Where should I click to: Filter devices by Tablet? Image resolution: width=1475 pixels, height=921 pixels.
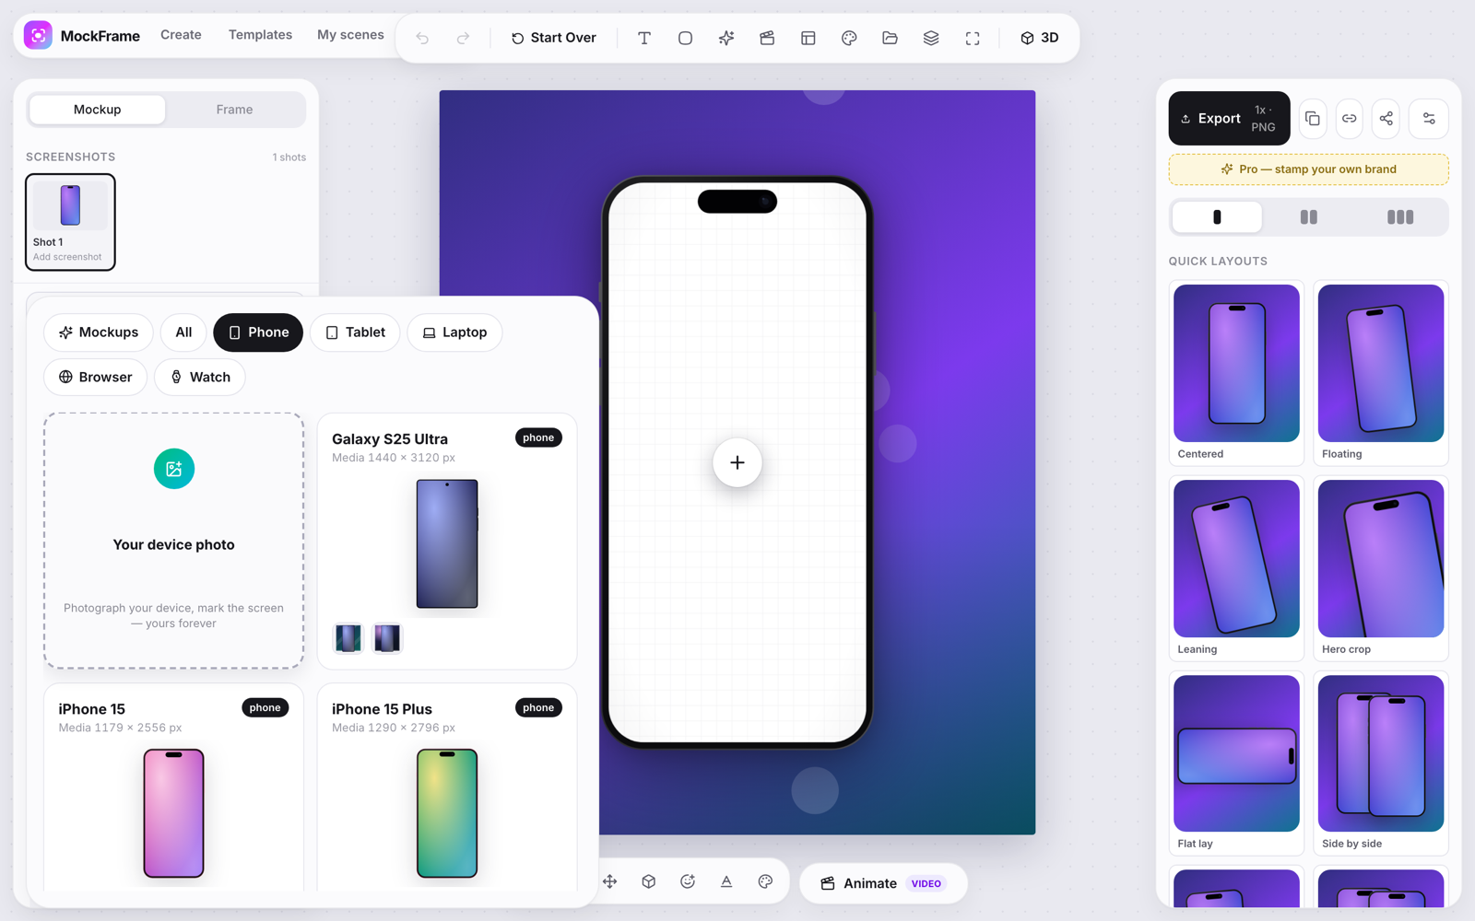click(x=355, y=332)
